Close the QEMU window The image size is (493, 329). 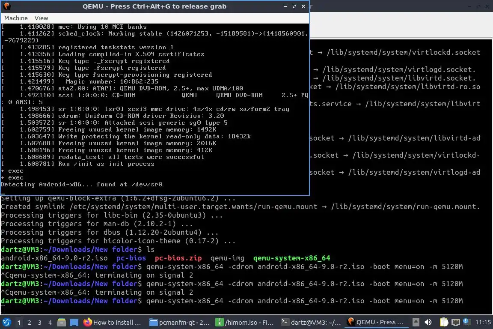tap(303, 6)
